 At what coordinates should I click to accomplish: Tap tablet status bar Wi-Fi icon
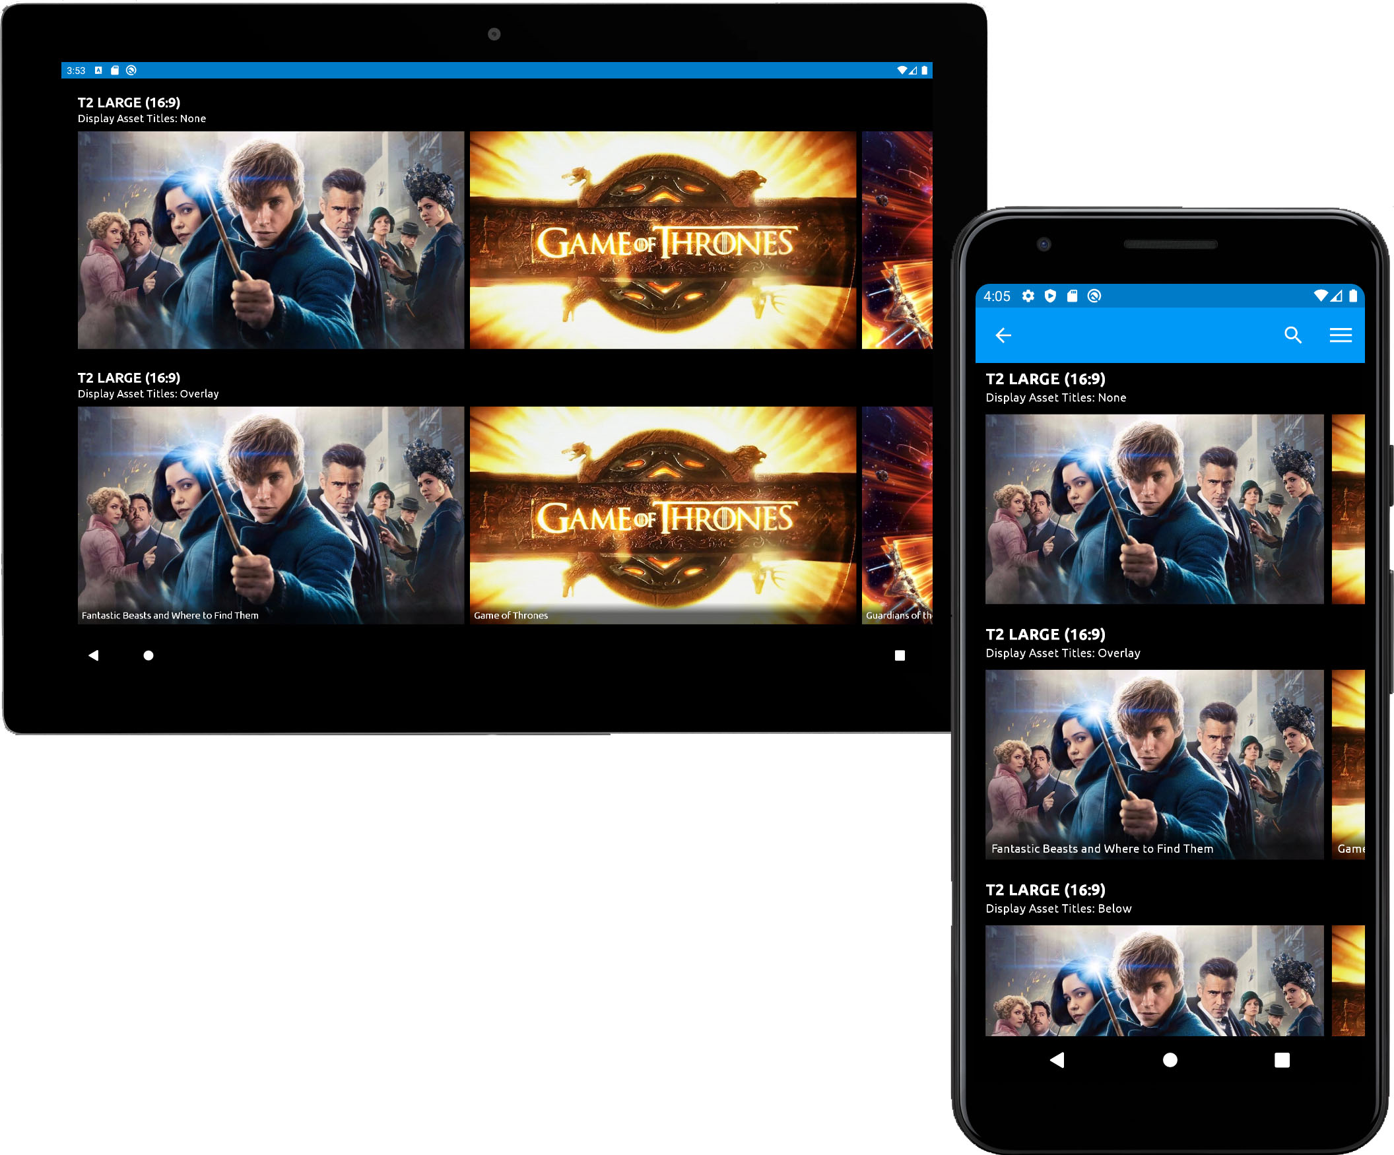point(902,71)
